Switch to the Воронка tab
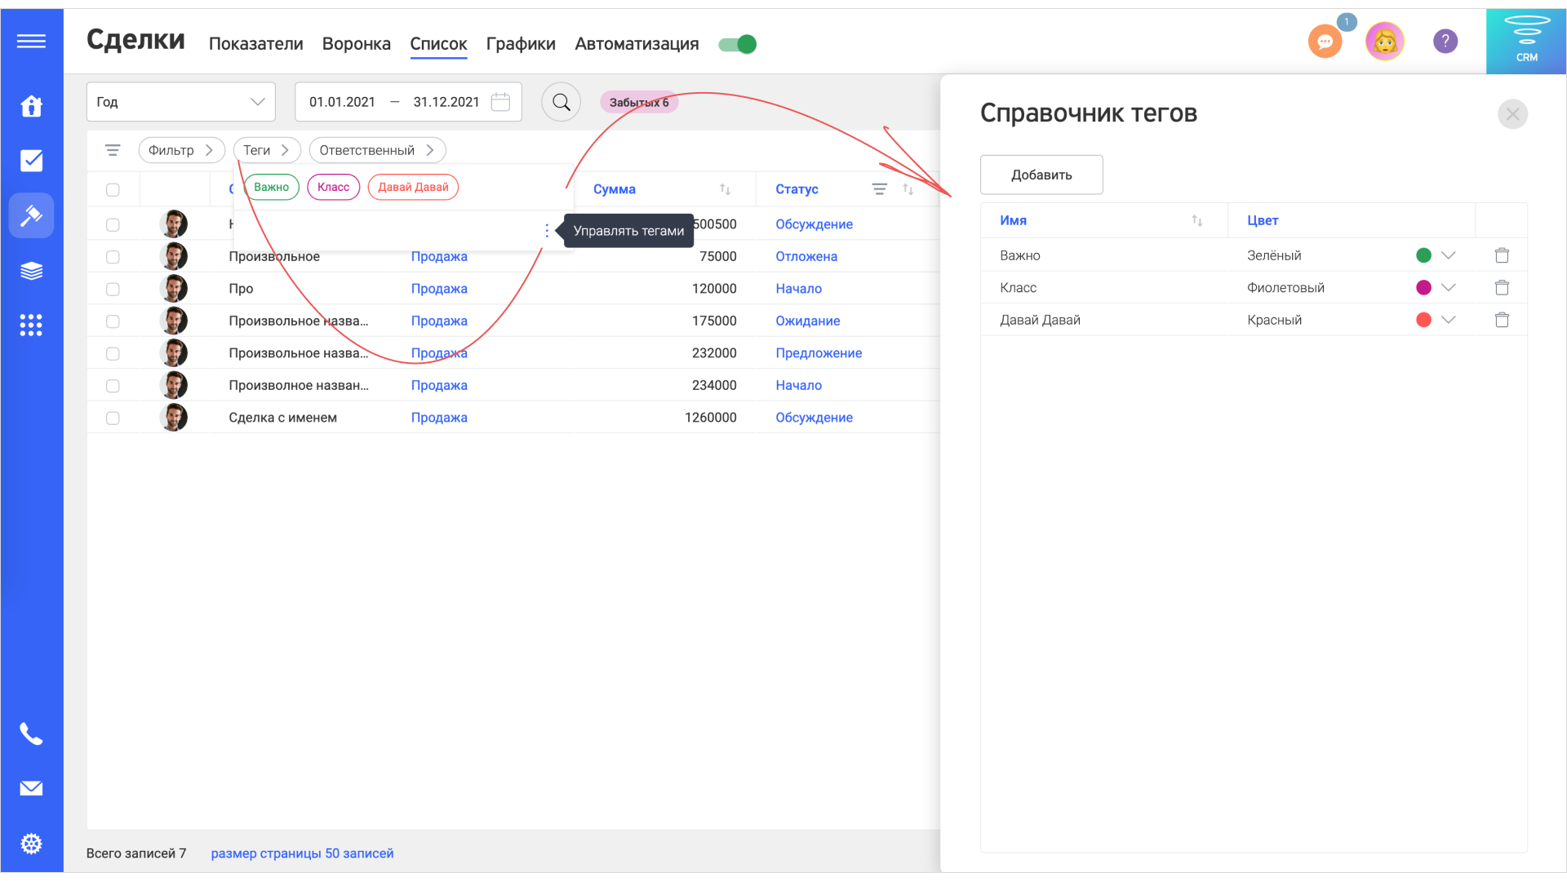The image size is (1567, 881). (x=356, y=44)
